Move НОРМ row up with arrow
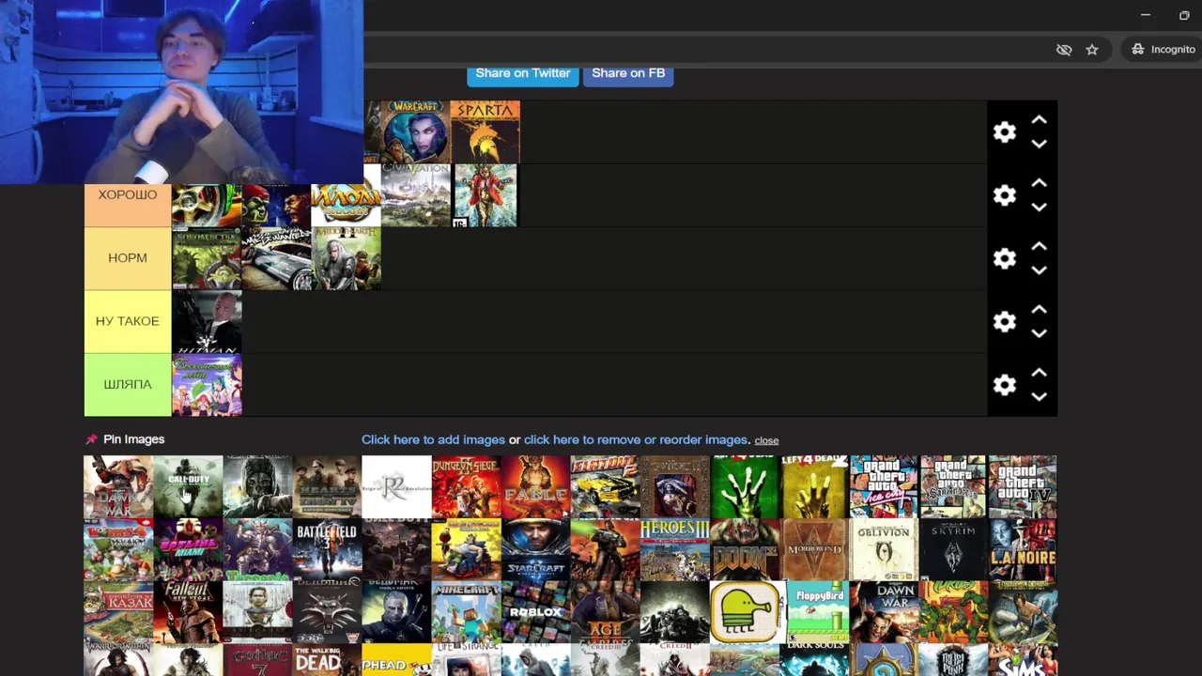1202x676 pixels. click(x=1039, y=246)
